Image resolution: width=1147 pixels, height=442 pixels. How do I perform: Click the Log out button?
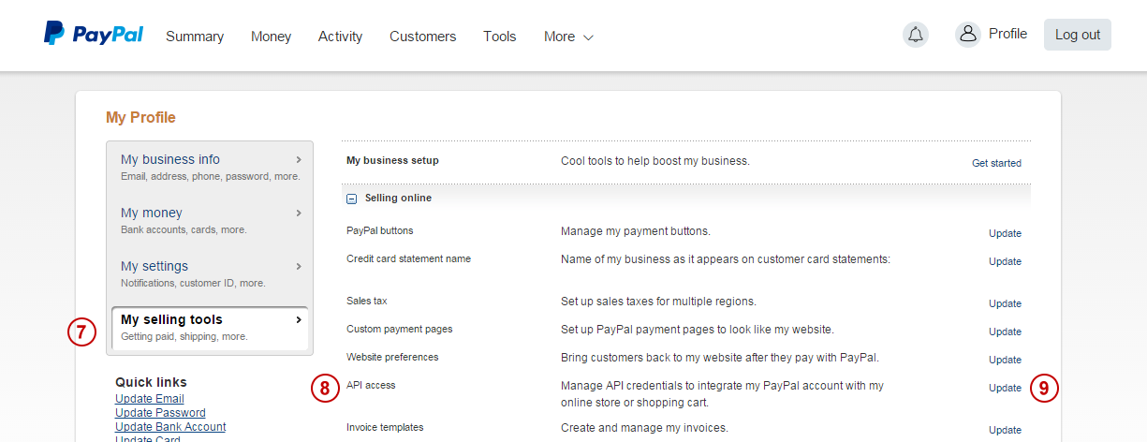tap(1078, 35)
